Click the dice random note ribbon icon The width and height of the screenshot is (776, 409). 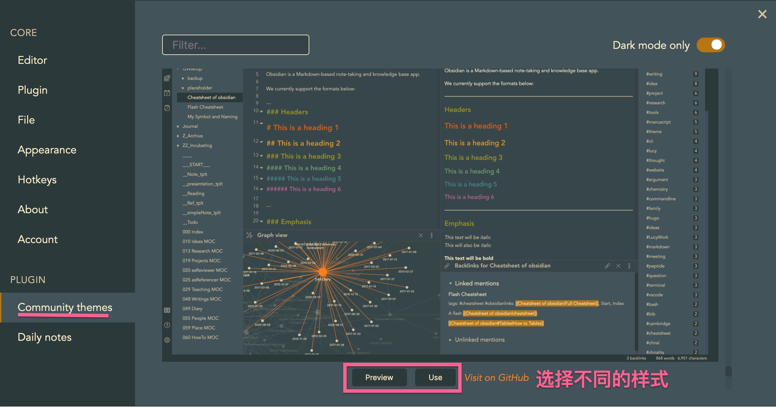pos(167,108)
